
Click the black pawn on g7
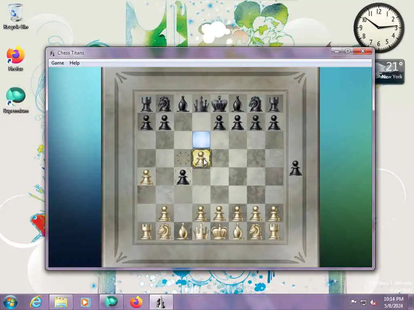(256, 122)
